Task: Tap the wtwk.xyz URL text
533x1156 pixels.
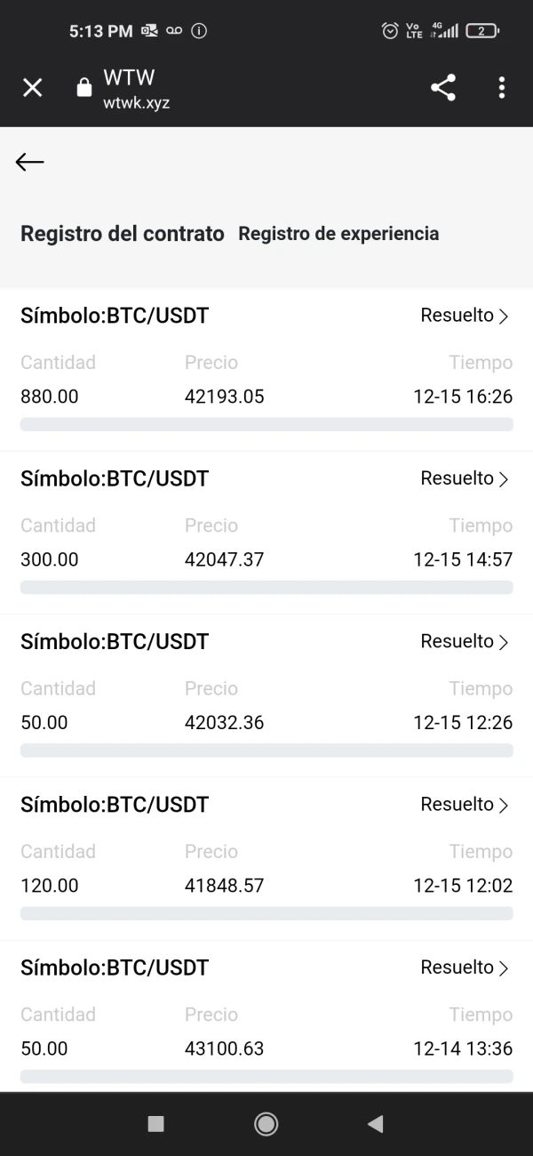Action: [x=136, y=102]
